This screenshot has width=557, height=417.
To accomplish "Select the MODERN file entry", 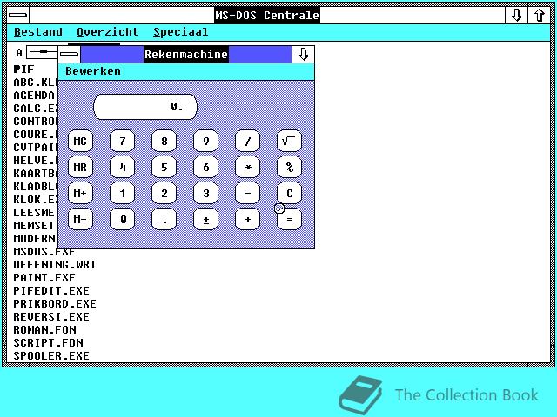I will tap(34, 239).
